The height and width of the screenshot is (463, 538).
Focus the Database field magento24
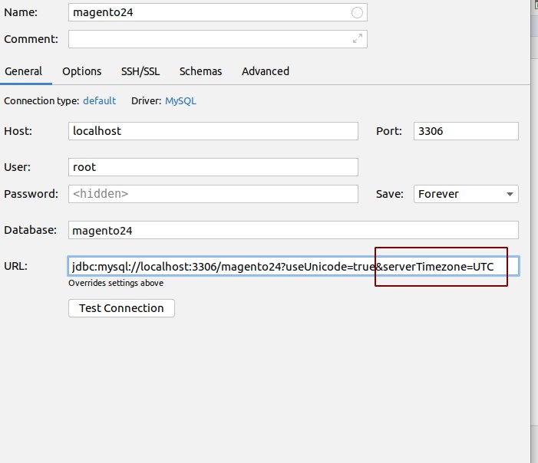(x=293, y=230)
